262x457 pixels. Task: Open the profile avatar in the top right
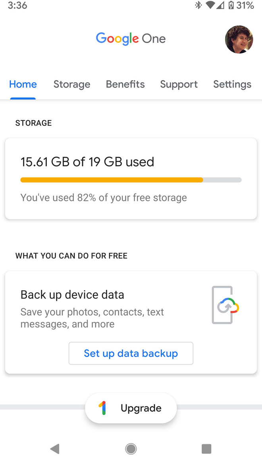pyautogui.click(x=239, y=40)
